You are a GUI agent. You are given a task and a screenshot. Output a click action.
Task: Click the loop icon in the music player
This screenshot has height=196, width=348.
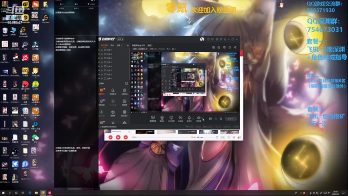pyautogui.click(x=217, y=137)
